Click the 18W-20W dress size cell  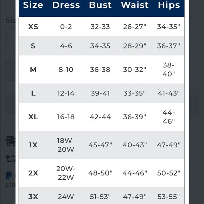click(66, 145)
